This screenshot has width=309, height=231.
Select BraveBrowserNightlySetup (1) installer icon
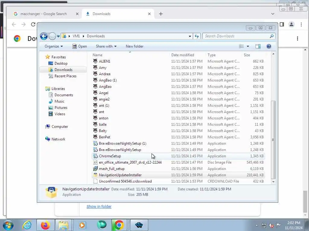[x=95, y=143]
